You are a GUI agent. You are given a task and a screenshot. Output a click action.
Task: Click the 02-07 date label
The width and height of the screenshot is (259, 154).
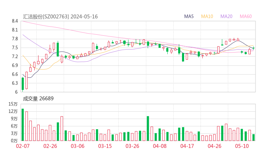pyautogui.click(x=23, y=146)
